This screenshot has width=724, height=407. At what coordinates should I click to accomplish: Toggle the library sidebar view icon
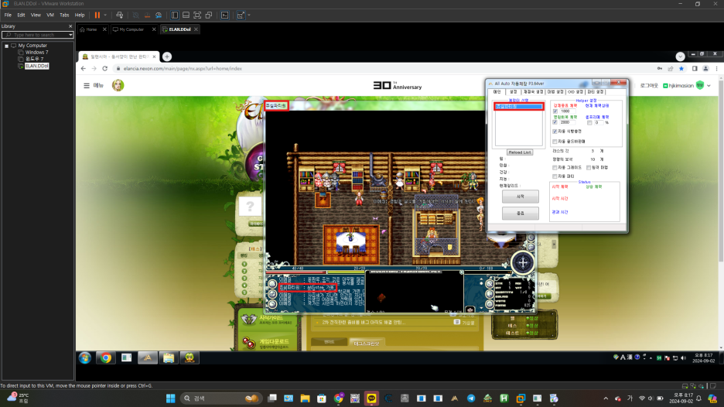pyautogui.click(x=175, y=15)
